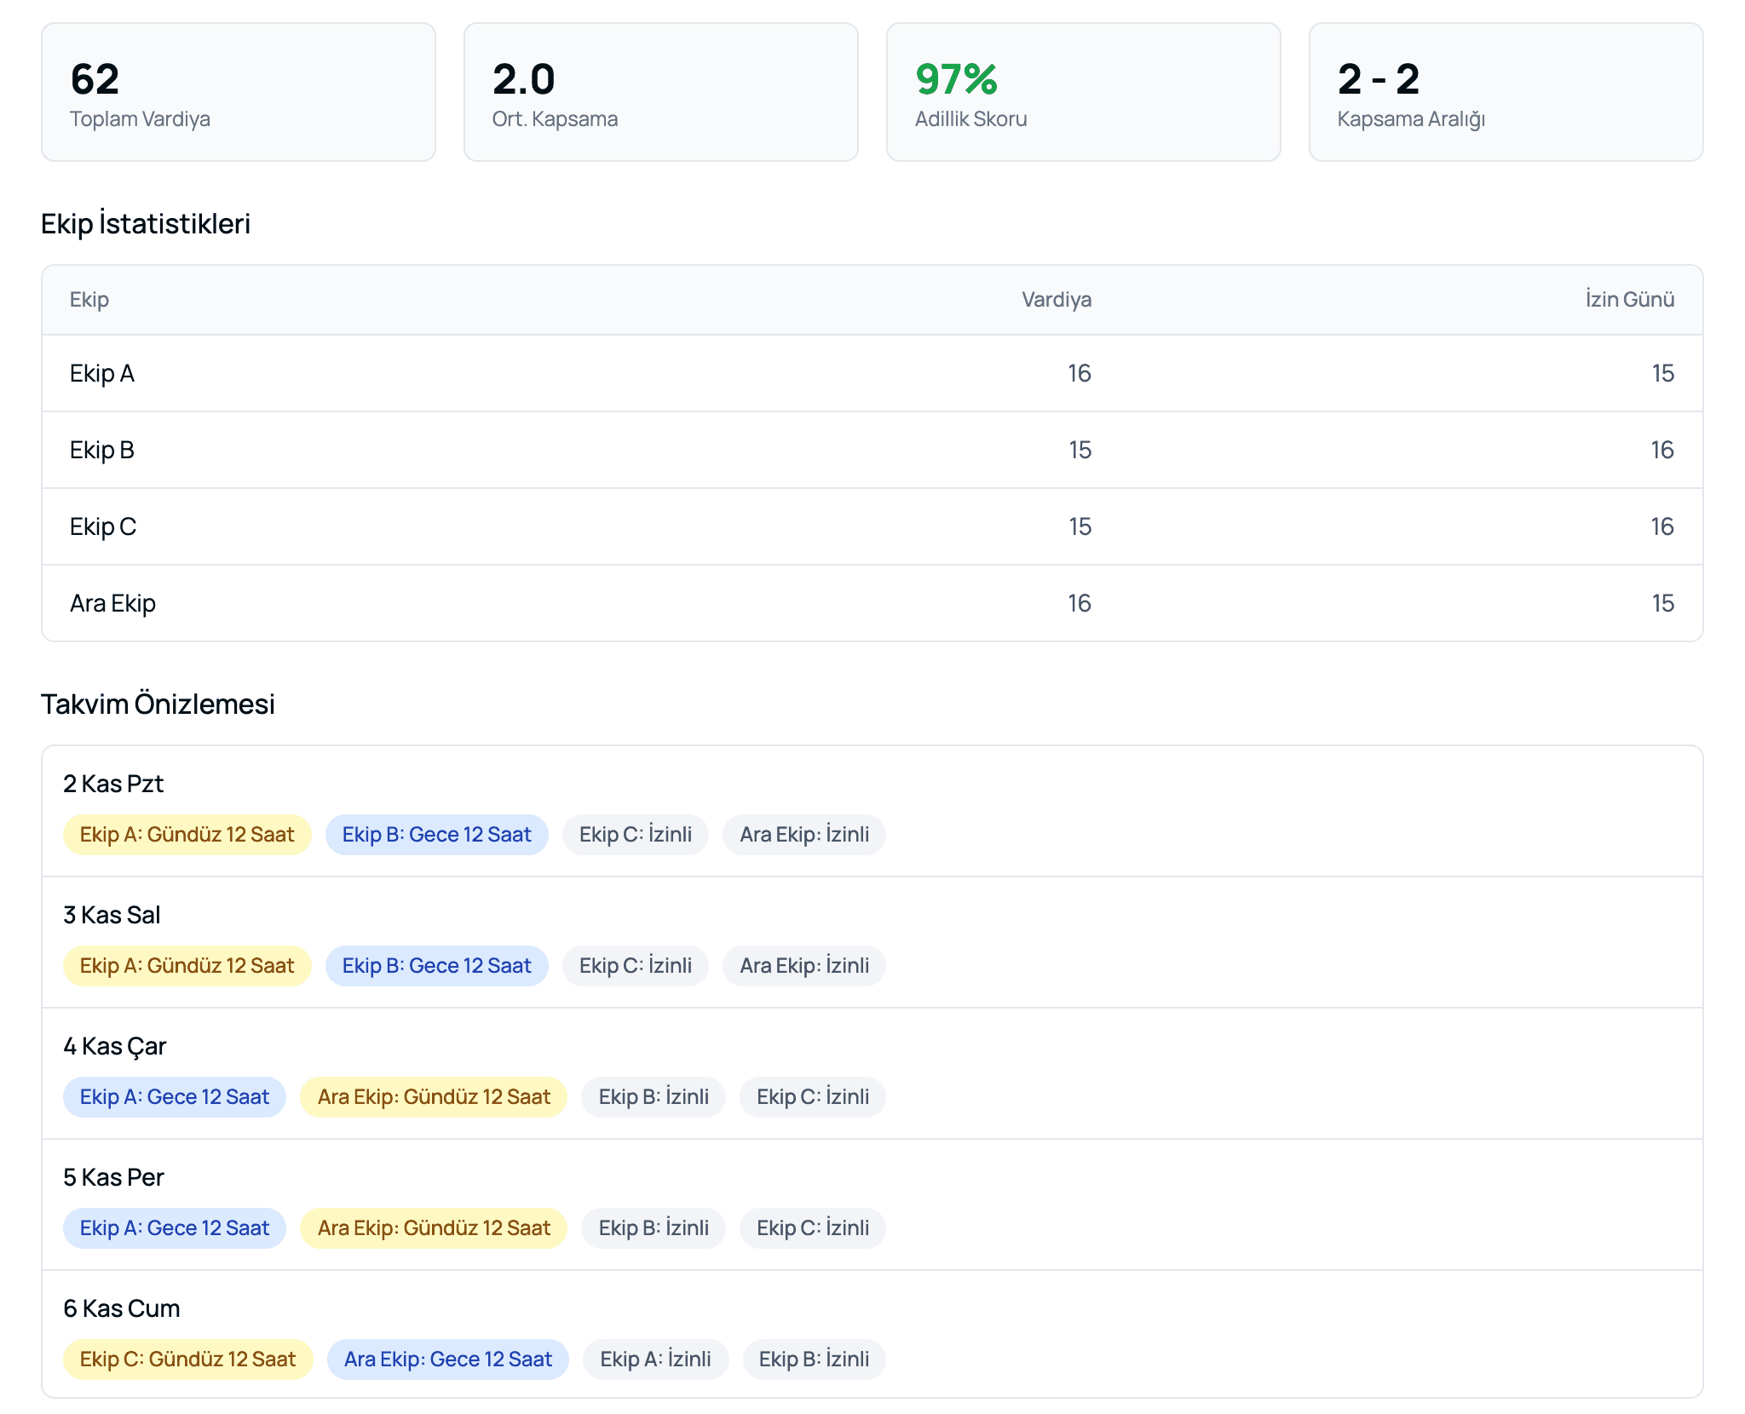Click the Ekip C Gündüz 12 Saat chip

click(x=188, y=1359)
